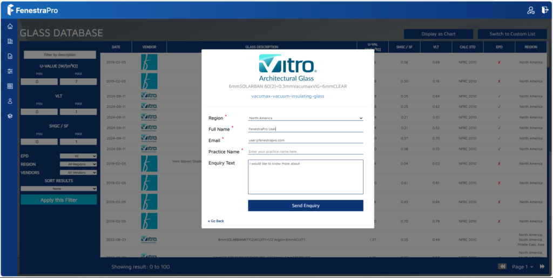This screenshot has width=553, height=278.
Task: Open the Region filter dropdown showing All Regions
Action: (x=78, y=164)
